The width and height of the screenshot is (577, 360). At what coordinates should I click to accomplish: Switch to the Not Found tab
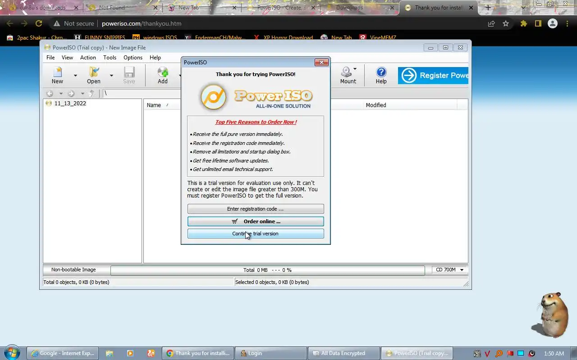pyautogui.click(x=123, y=8)
